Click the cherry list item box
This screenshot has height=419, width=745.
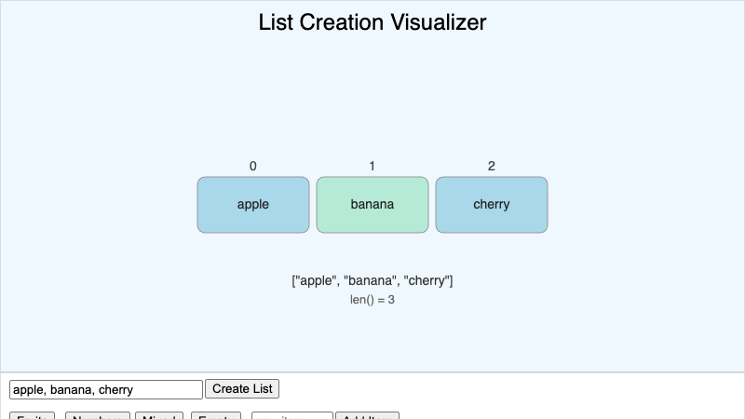(491, 205)
